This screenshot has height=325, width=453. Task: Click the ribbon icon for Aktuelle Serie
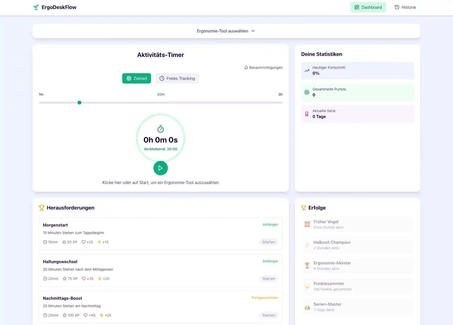(x=307, y=114)
